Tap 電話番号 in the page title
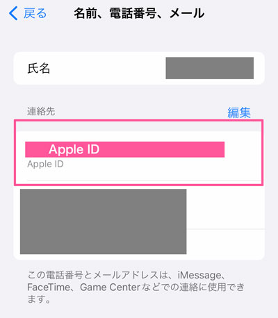The height and width of the screenshot is (318, 278). click(133, 13)
